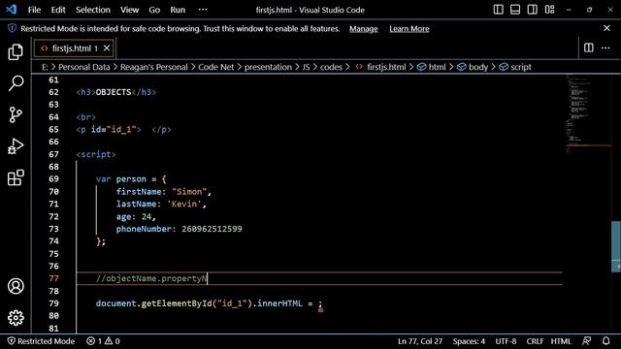Screen dimensions: 621x349
Task: Toggle the primary side bar layout icon
Action: point(498,10)
